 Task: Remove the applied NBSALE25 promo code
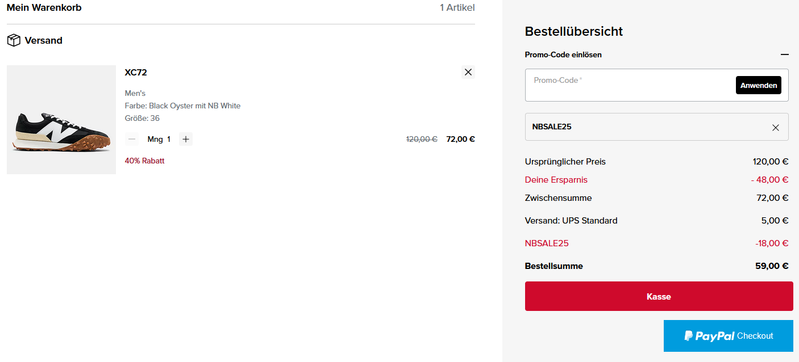point(775,127)
